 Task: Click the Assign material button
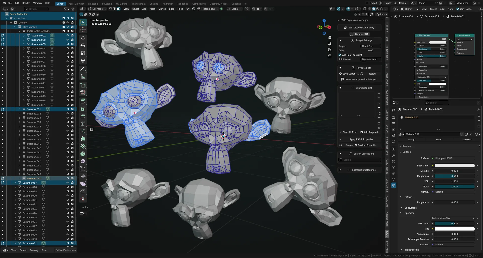click(x=412, y=140)
